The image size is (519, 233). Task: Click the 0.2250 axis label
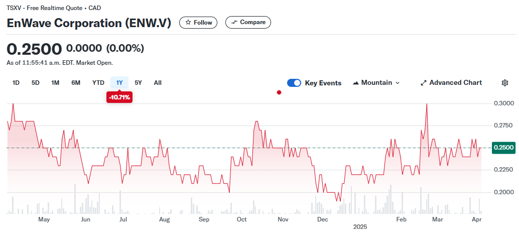[x=503, y=170]
